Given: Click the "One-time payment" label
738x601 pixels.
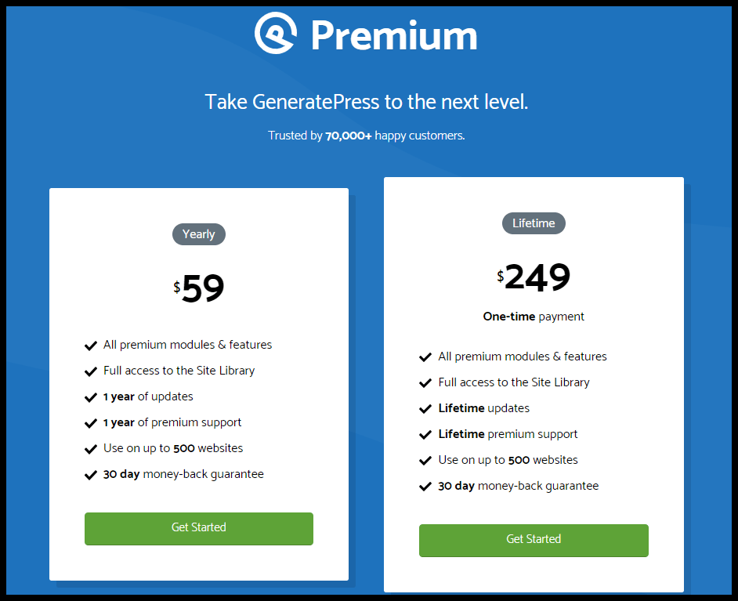Looking at the screenshot, I should click(534, 317).
